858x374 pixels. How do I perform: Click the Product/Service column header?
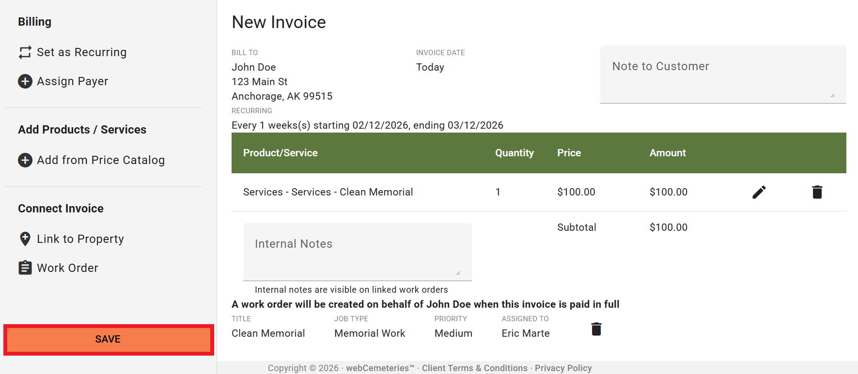[x=281, y=153]
